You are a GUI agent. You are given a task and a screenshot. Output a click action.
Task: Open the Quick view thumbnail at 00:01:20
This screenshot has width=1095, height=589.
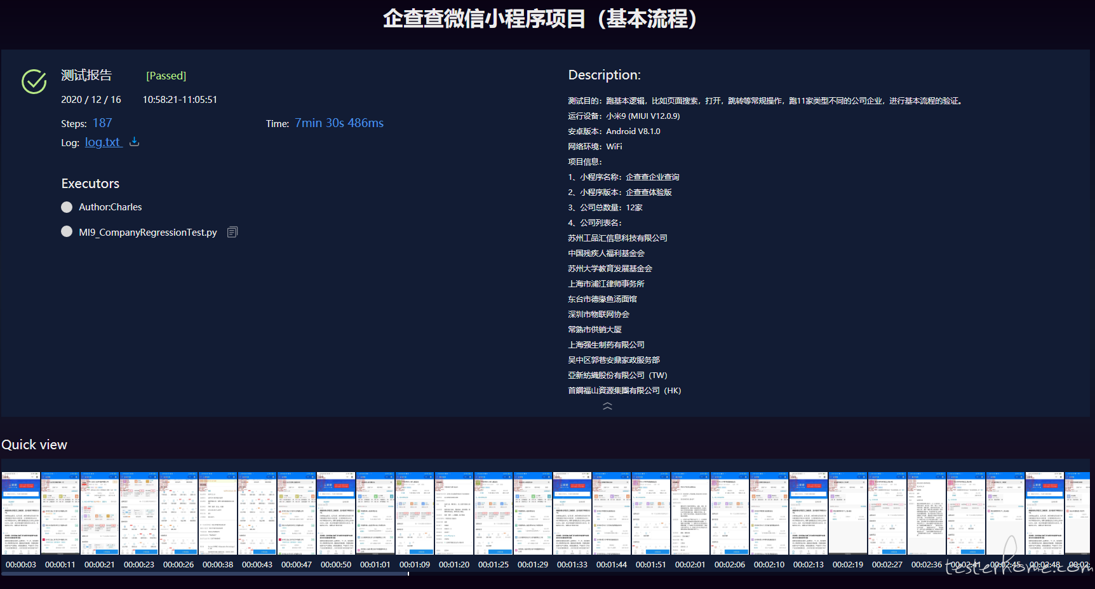(454, 513)
